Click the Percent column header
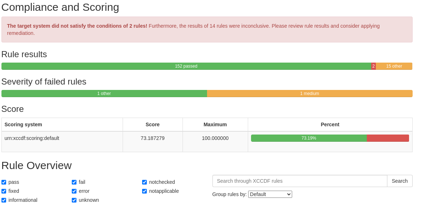This screenshot has width=422, height=209. (330, 124)
